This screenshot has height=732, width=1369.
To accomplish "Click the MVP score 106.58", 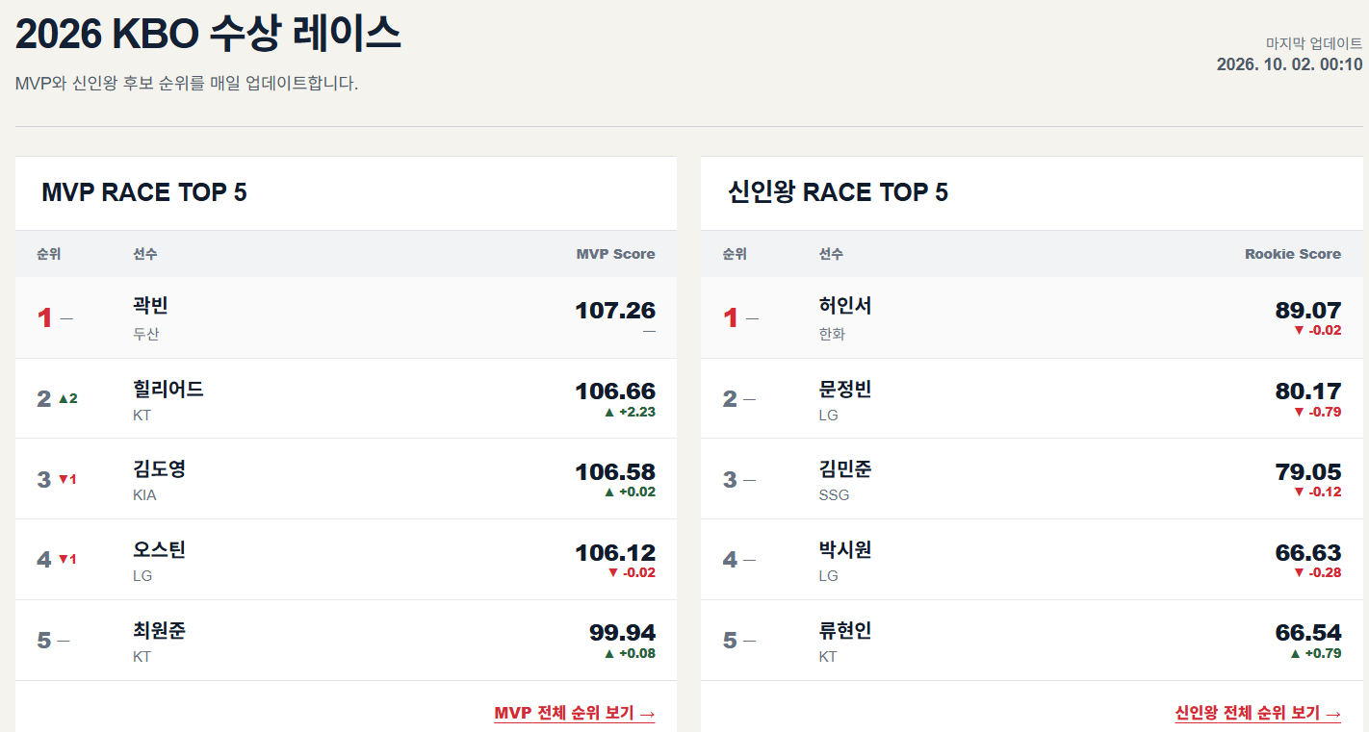I will 615,472.
